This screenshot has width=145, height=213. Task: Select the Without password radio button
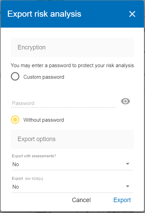(x=15, y=120)
